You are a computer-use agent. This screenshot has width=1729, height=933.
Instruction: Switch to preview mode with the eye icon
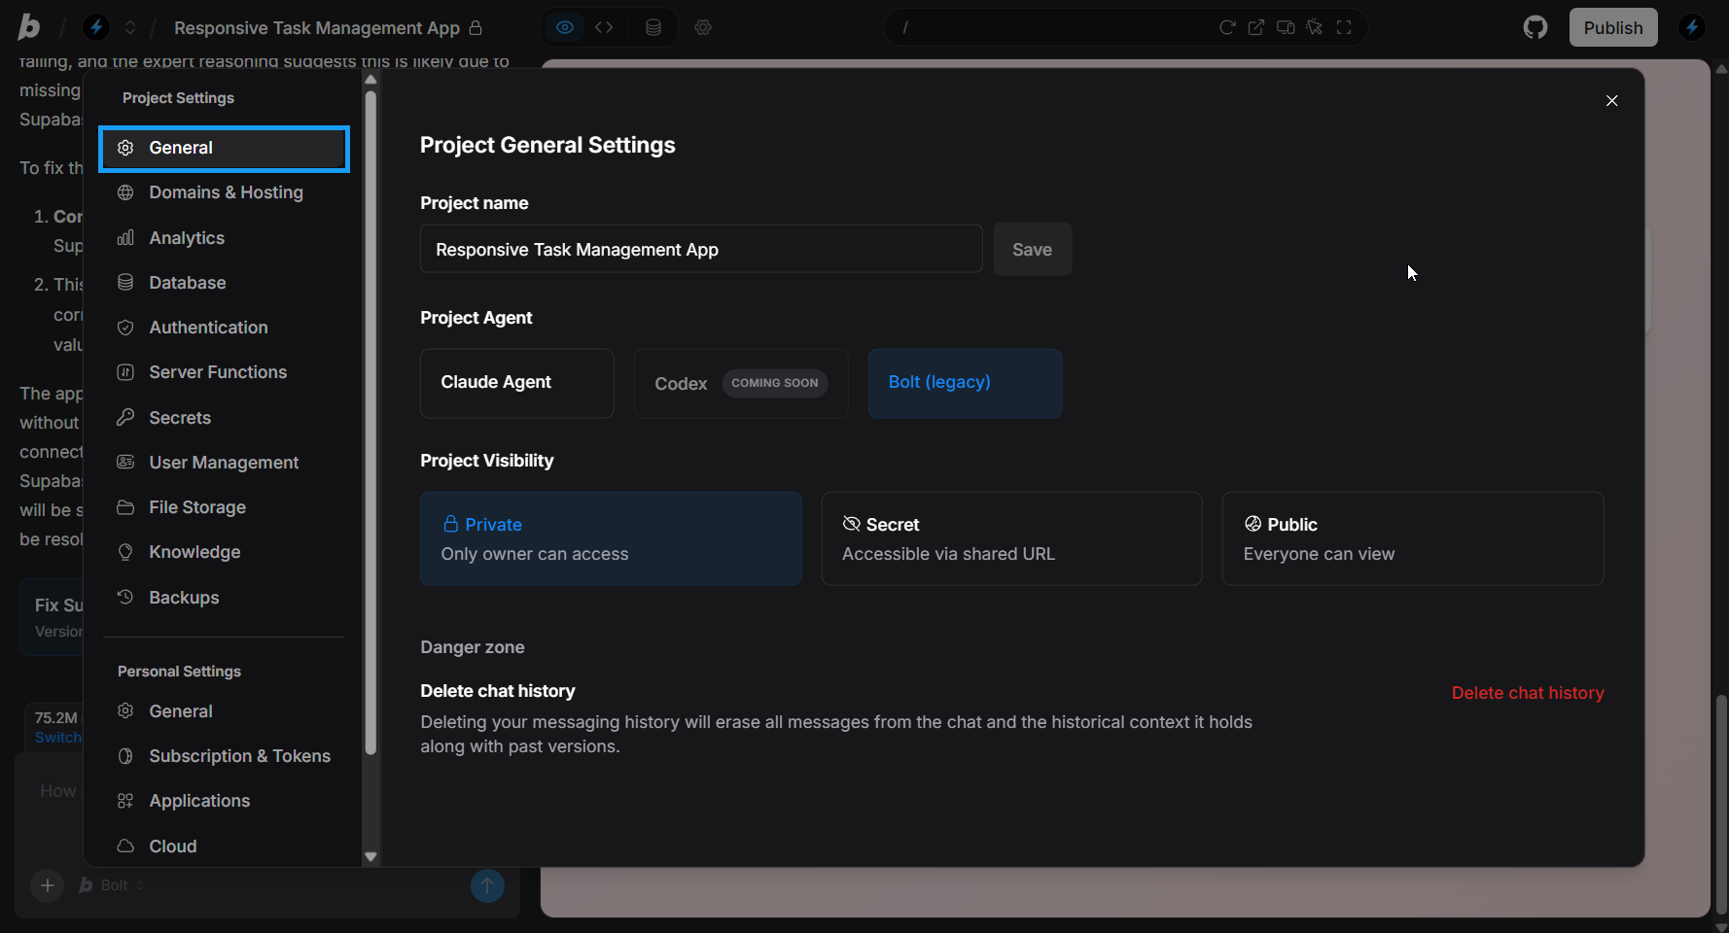pos(565,27)
